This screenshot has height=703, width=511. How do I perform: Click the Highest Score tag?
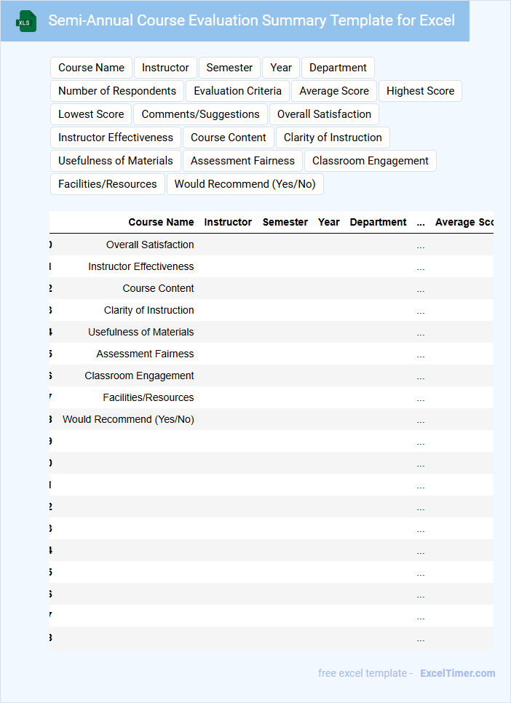(421, 91)
